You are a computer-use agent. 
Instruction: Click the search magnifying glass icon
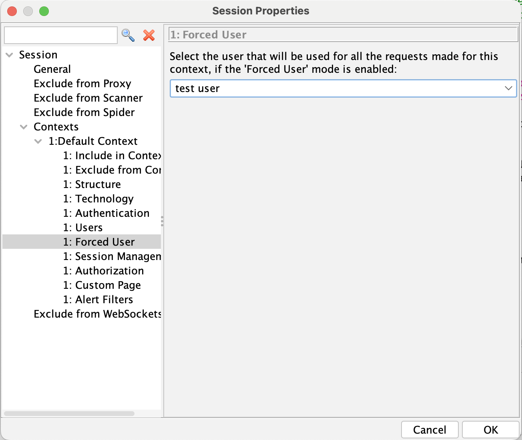128,35
